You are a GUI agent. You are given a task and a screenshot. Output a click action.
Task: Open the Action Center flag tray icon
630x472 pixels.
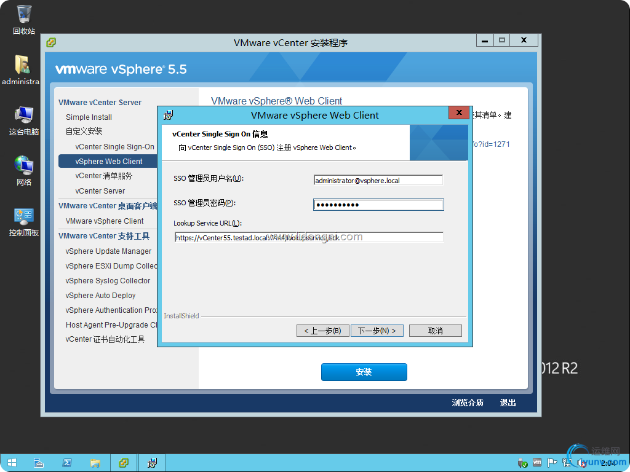tap(552, 462)
